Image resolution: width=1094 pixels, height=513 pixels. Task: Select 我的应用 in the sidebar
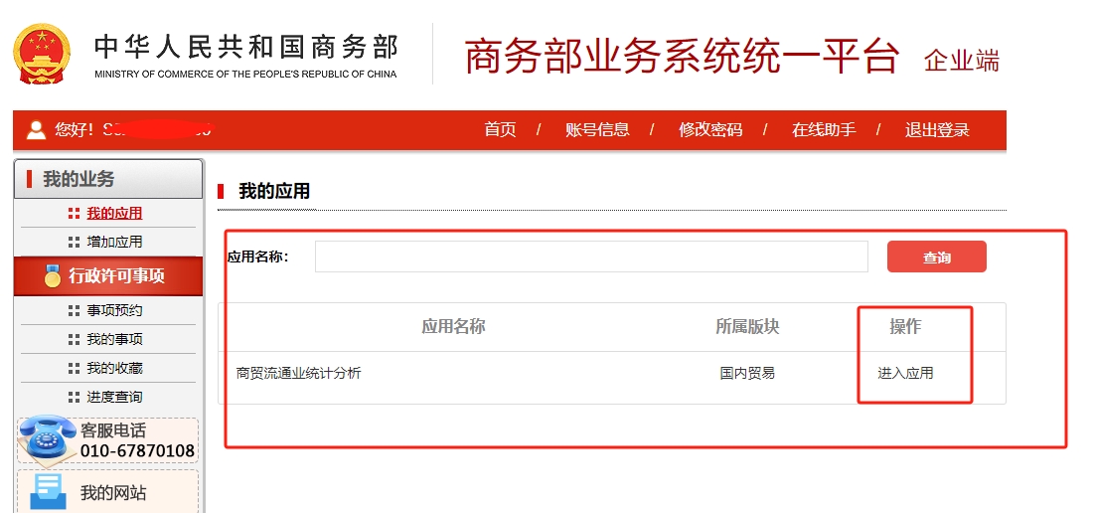coord(114,214)
